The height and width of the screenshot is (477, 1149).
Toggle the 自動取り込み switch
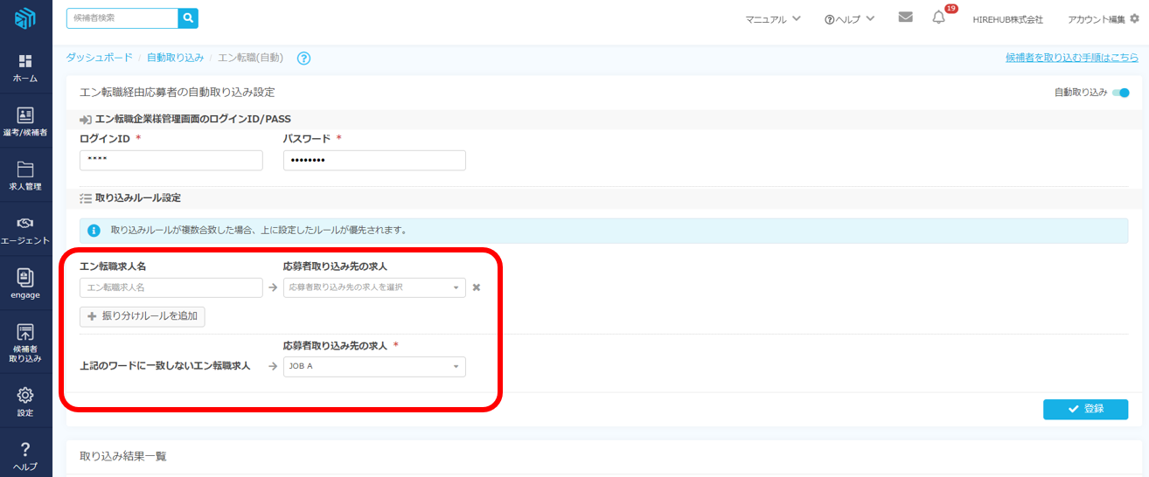(x=1121, y=93)
